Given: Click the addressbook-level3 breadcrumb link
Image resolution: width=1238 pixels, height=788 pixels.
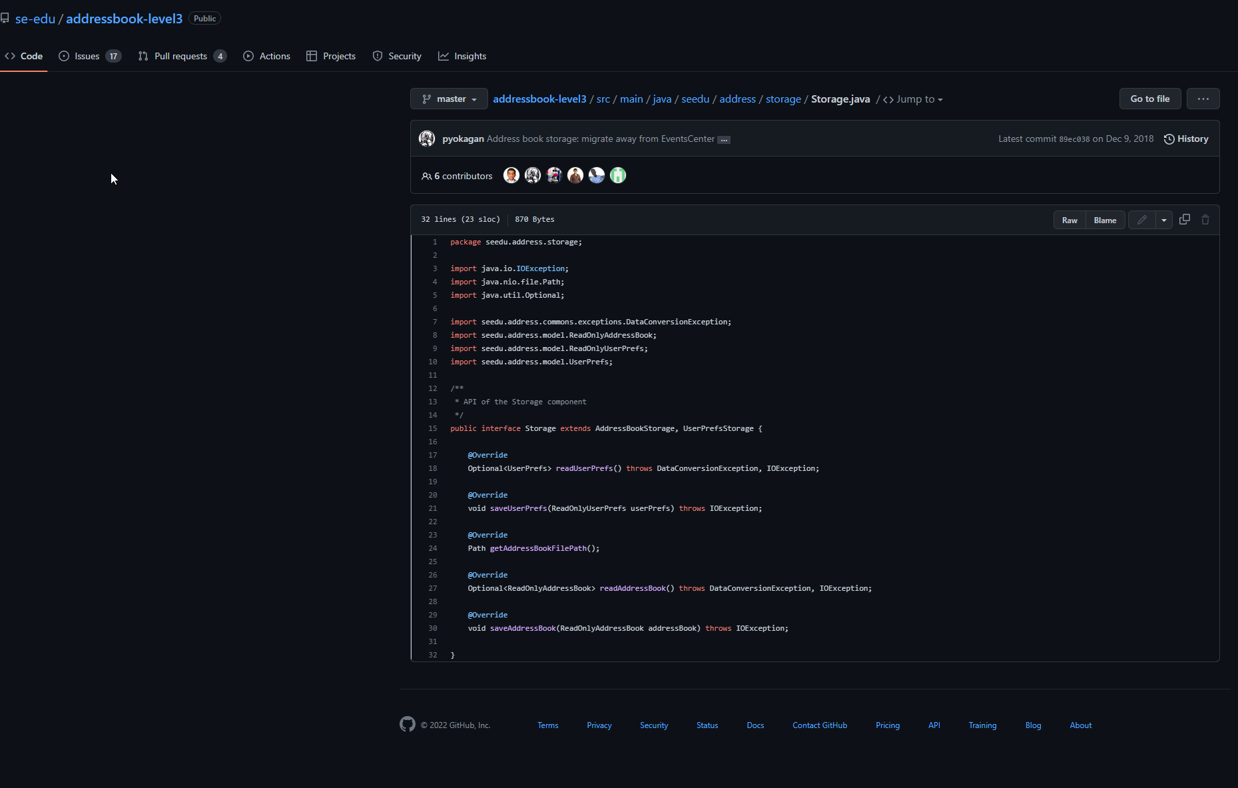Looking at the screenshot, I should [x=539, y=99].
